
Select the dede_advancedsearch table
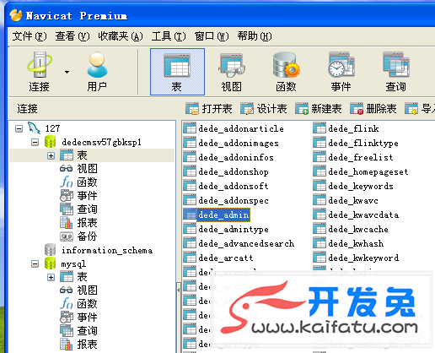239,243
